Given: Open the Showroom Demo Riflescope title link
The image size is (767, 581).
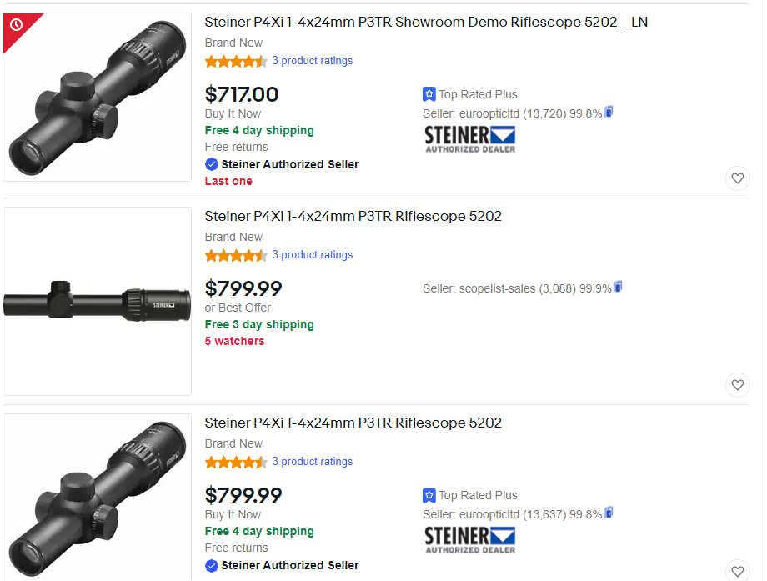Looking at the screenshot, I should (x=425, y=22).
